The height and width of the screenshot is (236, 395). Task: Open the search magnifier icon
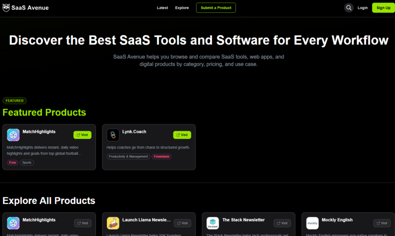[x=349, y=8]
